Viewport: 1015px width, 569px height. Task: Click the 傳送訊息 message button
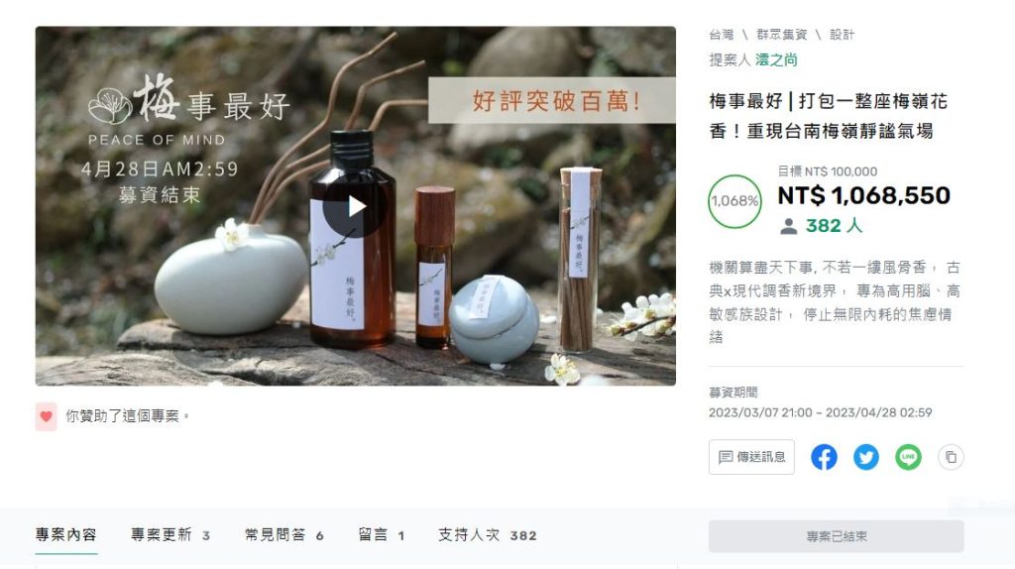[751, 457]
